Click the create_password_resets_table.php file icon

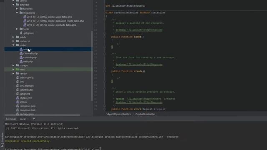click(25, 21)
